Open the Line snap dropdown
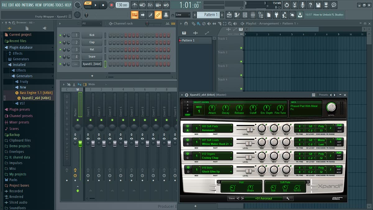The image size is (373, 210). pyautogui.click(x=183, y=15)
